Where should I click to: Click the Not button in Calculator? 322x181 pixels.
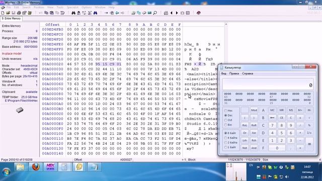coord(245,148)
